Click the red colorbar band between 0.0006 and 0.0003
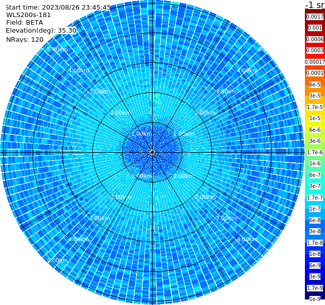325x305 pixels. (x=315, y=45)
